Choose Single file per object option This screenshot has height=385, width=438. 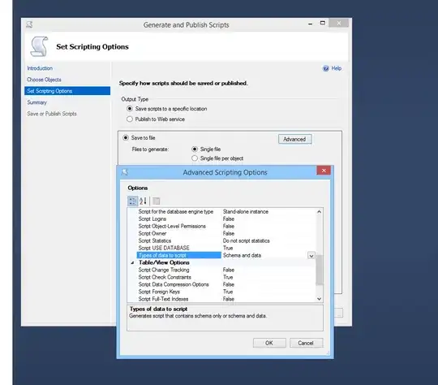tap(195, 158)
